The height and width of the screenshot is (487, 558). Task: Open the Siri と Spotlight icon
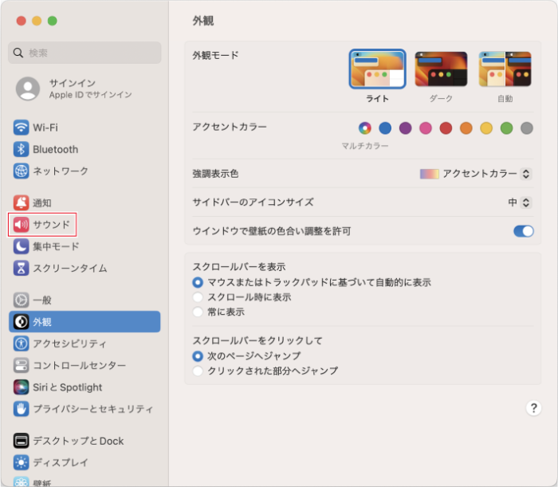pos(21,387)
